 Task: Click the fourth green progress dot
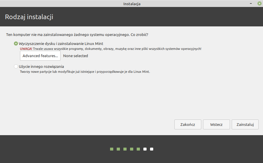click(131, 149)
